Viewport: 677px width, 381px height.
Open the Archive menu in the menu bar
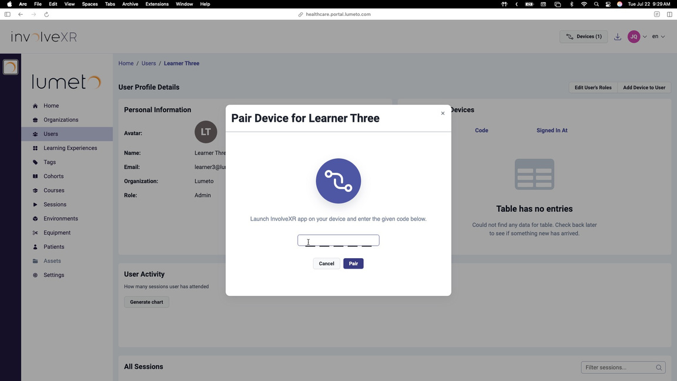(130, 4)
